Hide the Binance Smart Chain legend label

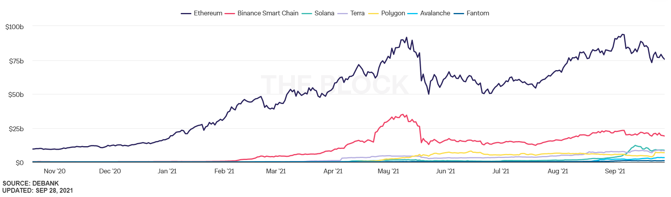268,13
